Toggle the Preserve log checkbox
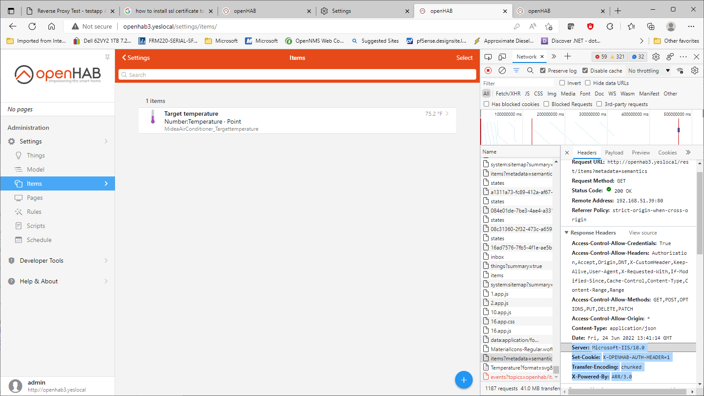The height and width of the screenshot is (396, 704). [543, 70]
